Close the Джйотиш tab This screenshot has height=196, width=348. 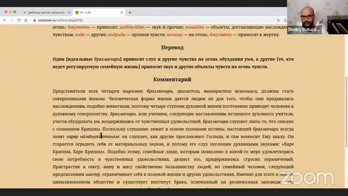(69, 13)
